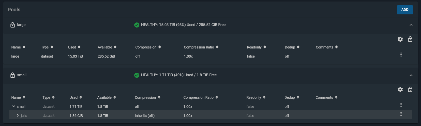This screenshot has height=126, width=421.
Task: Open settings gear for large pool
Action: (x=400, y=39)
